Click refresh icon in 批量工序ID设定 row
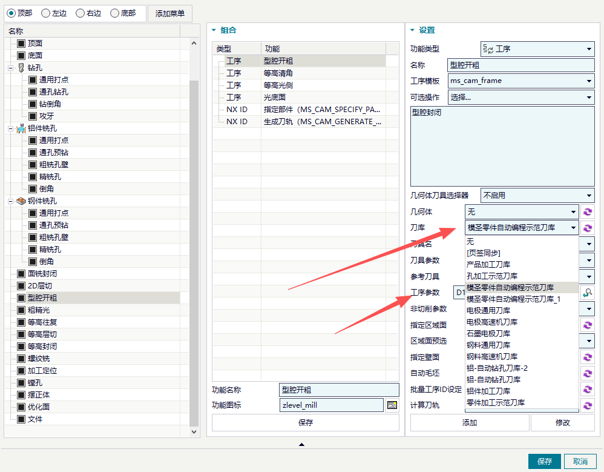This screenshot has width=604, height=472. point(588,390)
